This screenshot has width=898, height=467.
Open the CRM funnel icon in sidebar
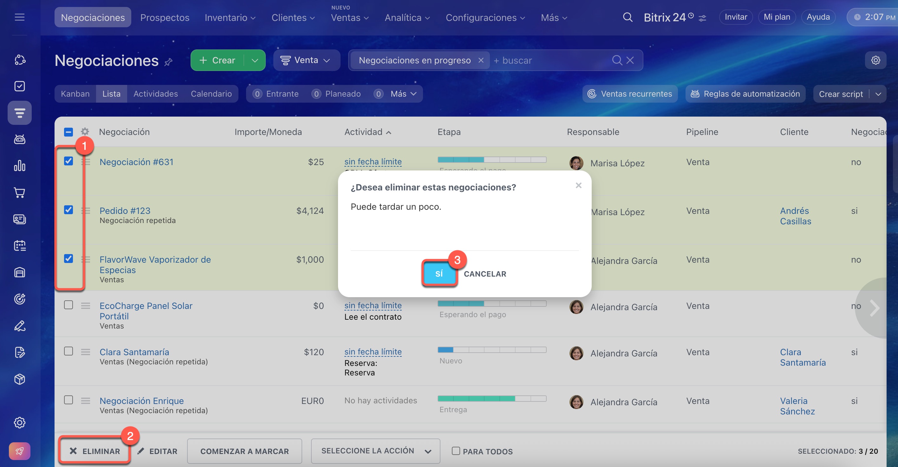20,113
